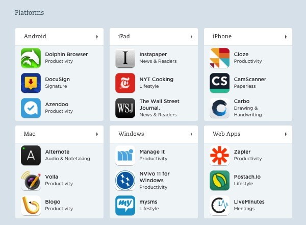Open the iPad category heading
Viewport: 306px width, 225px height.
point(124,36)
